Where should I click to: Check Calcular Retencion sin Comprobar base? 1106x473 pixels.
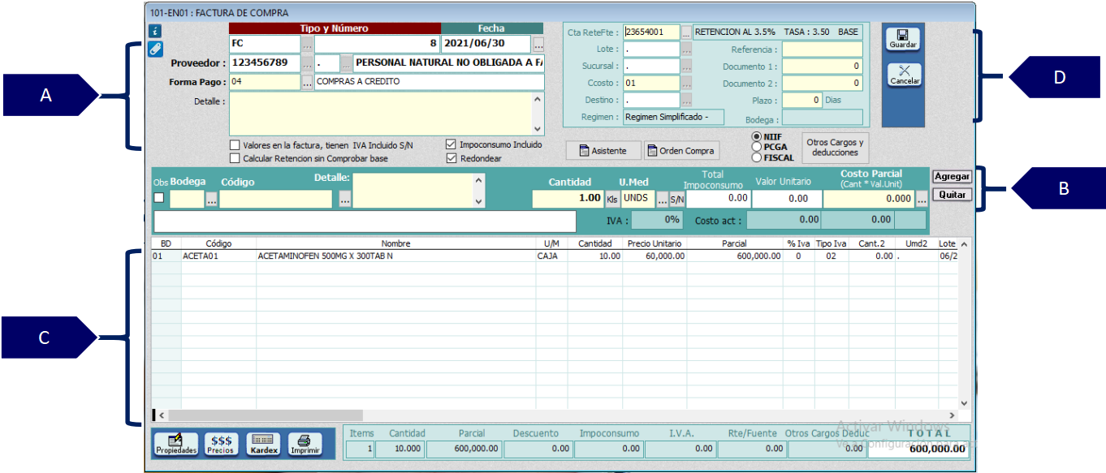[x=235, y=159]
